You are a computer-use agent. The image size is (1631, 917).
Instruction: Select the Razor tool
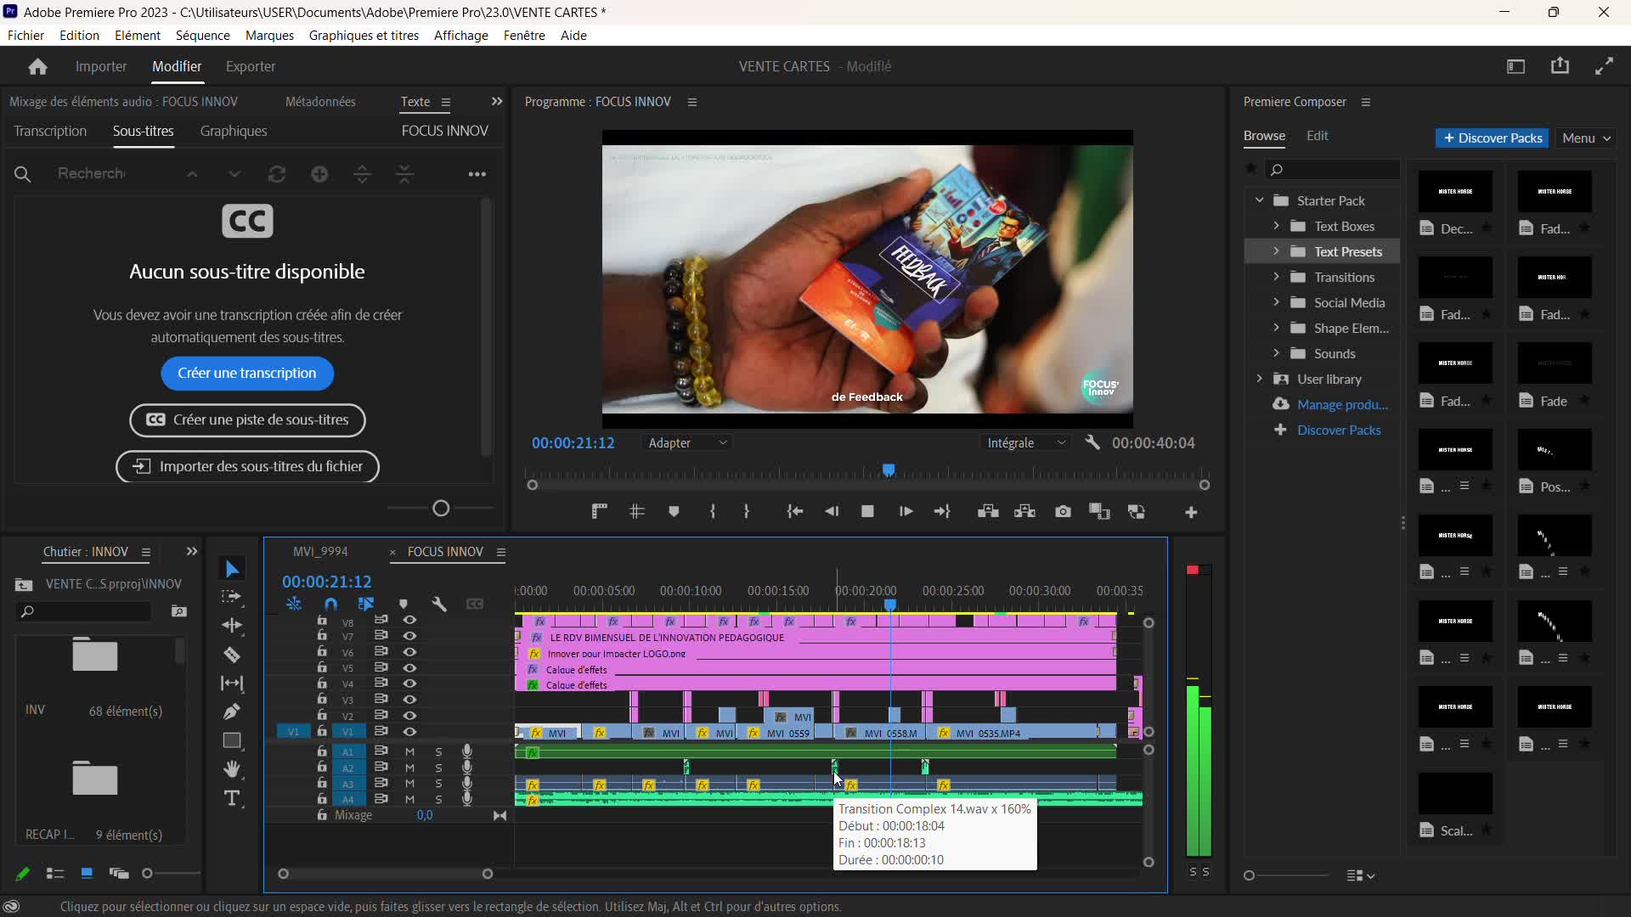click(232, 655)
